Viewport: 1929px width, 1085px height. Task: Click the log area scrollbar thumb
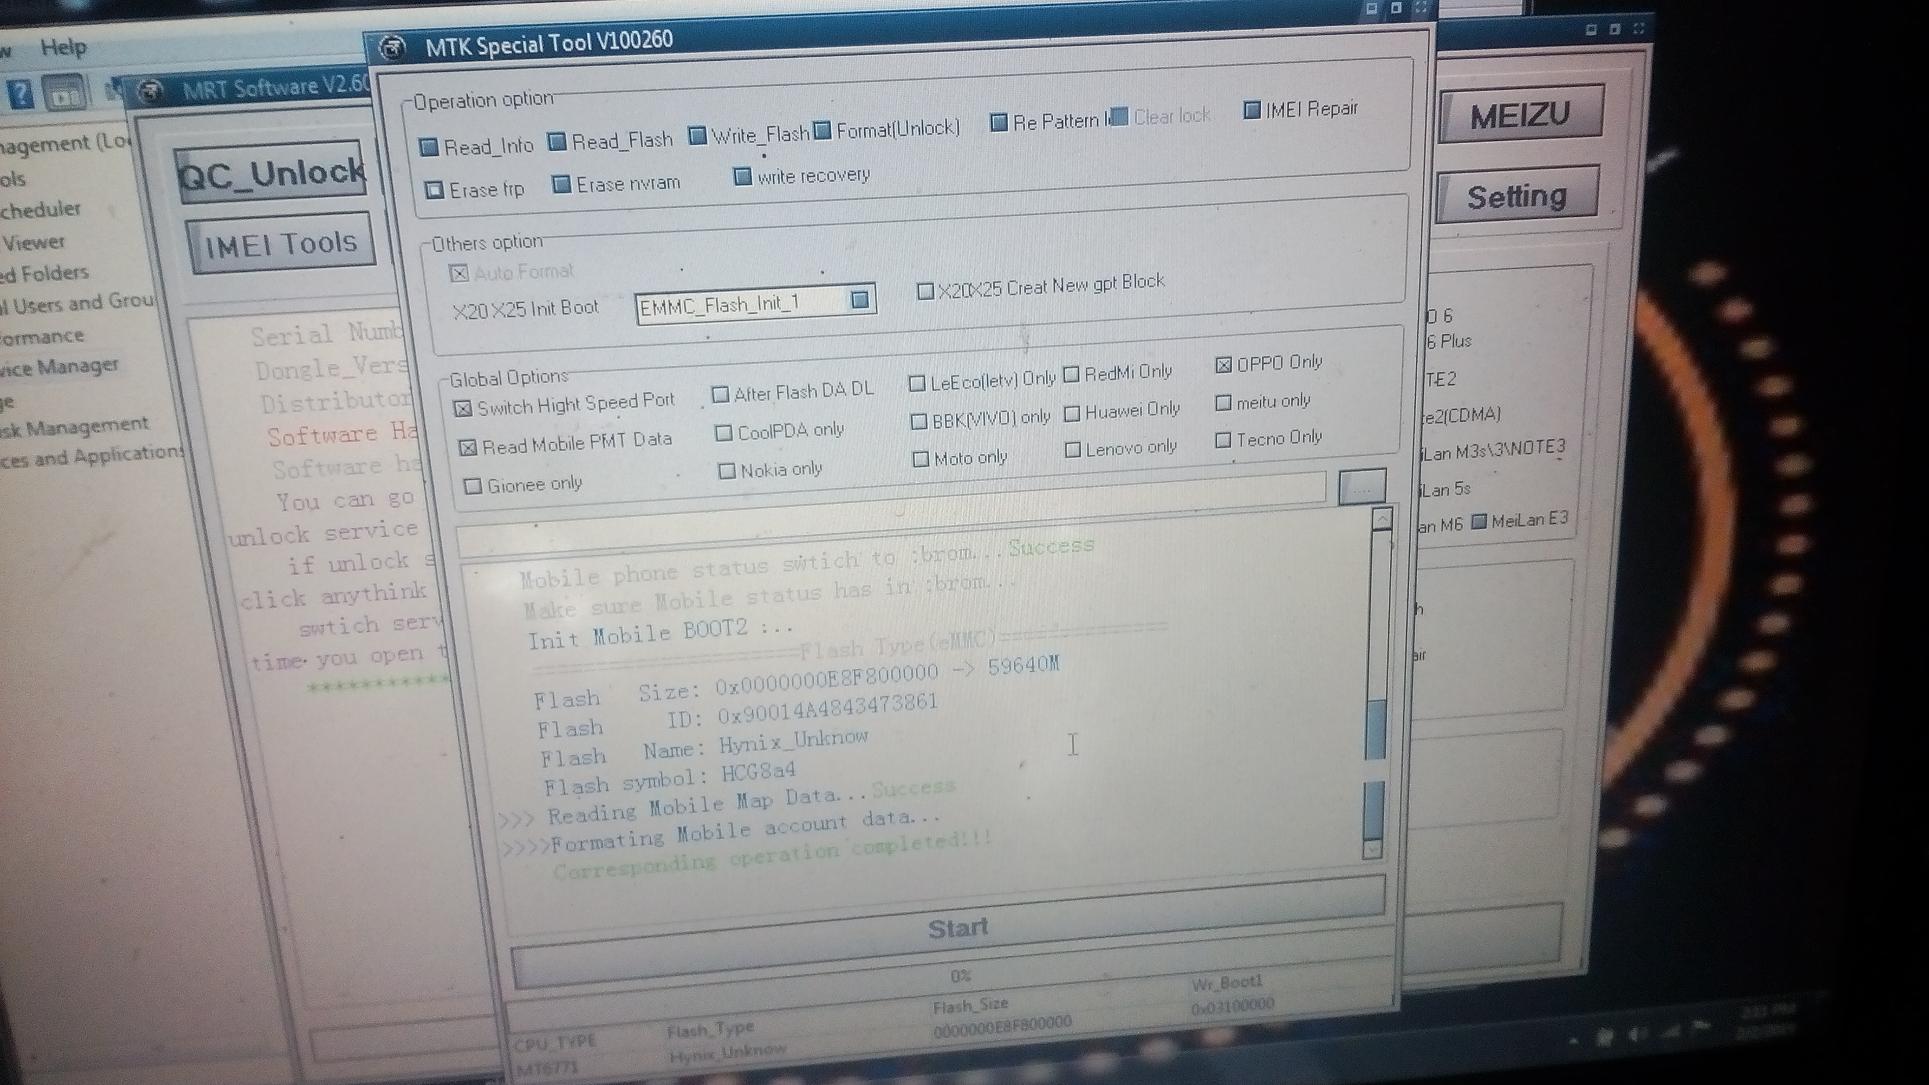[1375, 729]
